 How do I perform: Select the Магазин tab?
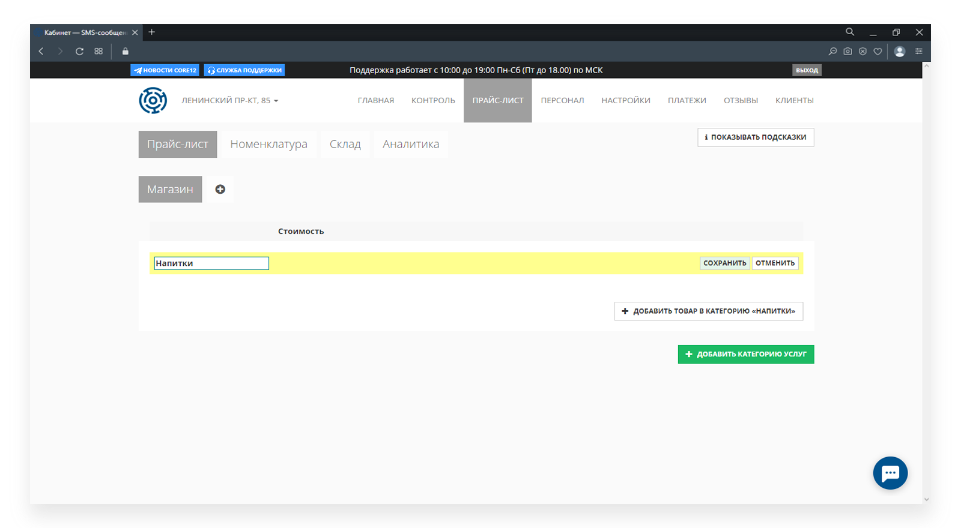(x=170, y=189)
